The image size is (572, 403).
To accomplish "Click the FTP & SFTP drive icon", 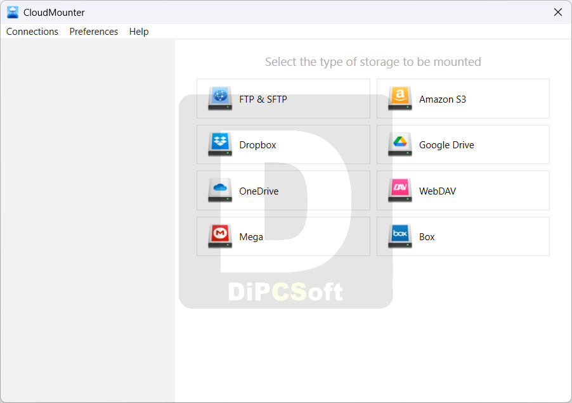I will tap(220, 98).
